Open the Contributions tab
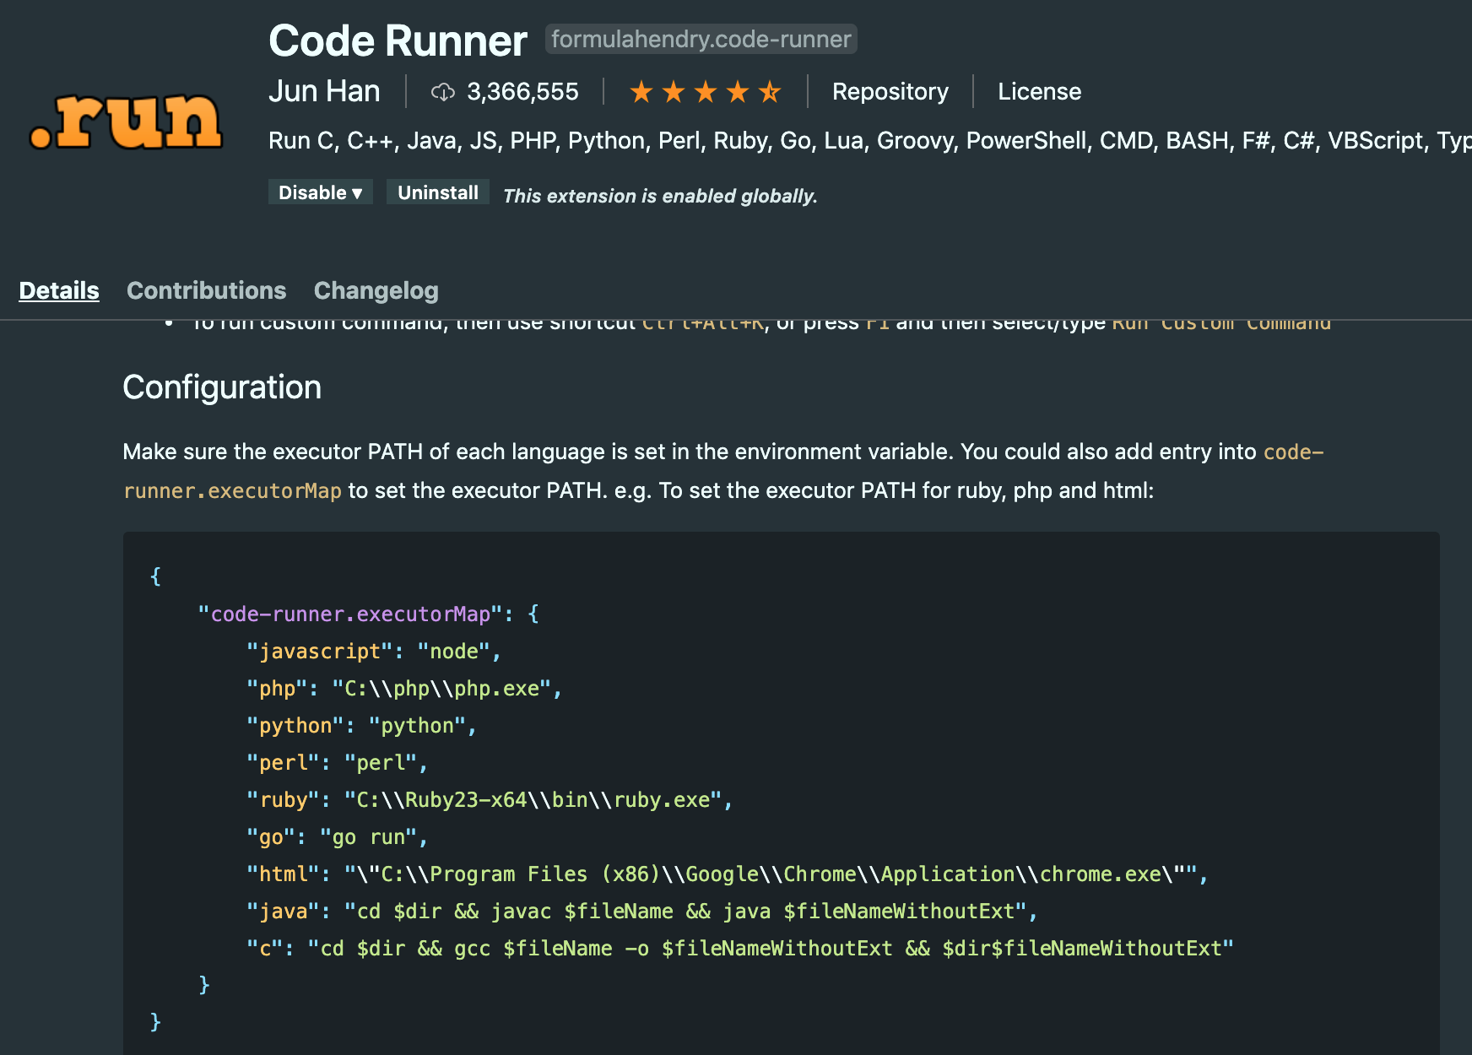 [206, 290]
